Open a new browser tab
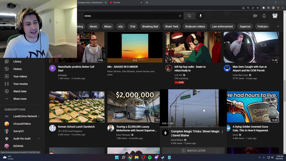 147,3
